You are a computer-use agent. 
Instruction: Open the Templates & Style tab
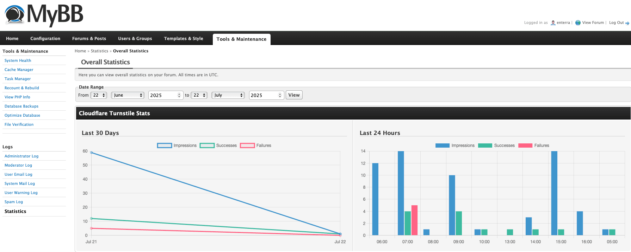[x=184, y=39]
